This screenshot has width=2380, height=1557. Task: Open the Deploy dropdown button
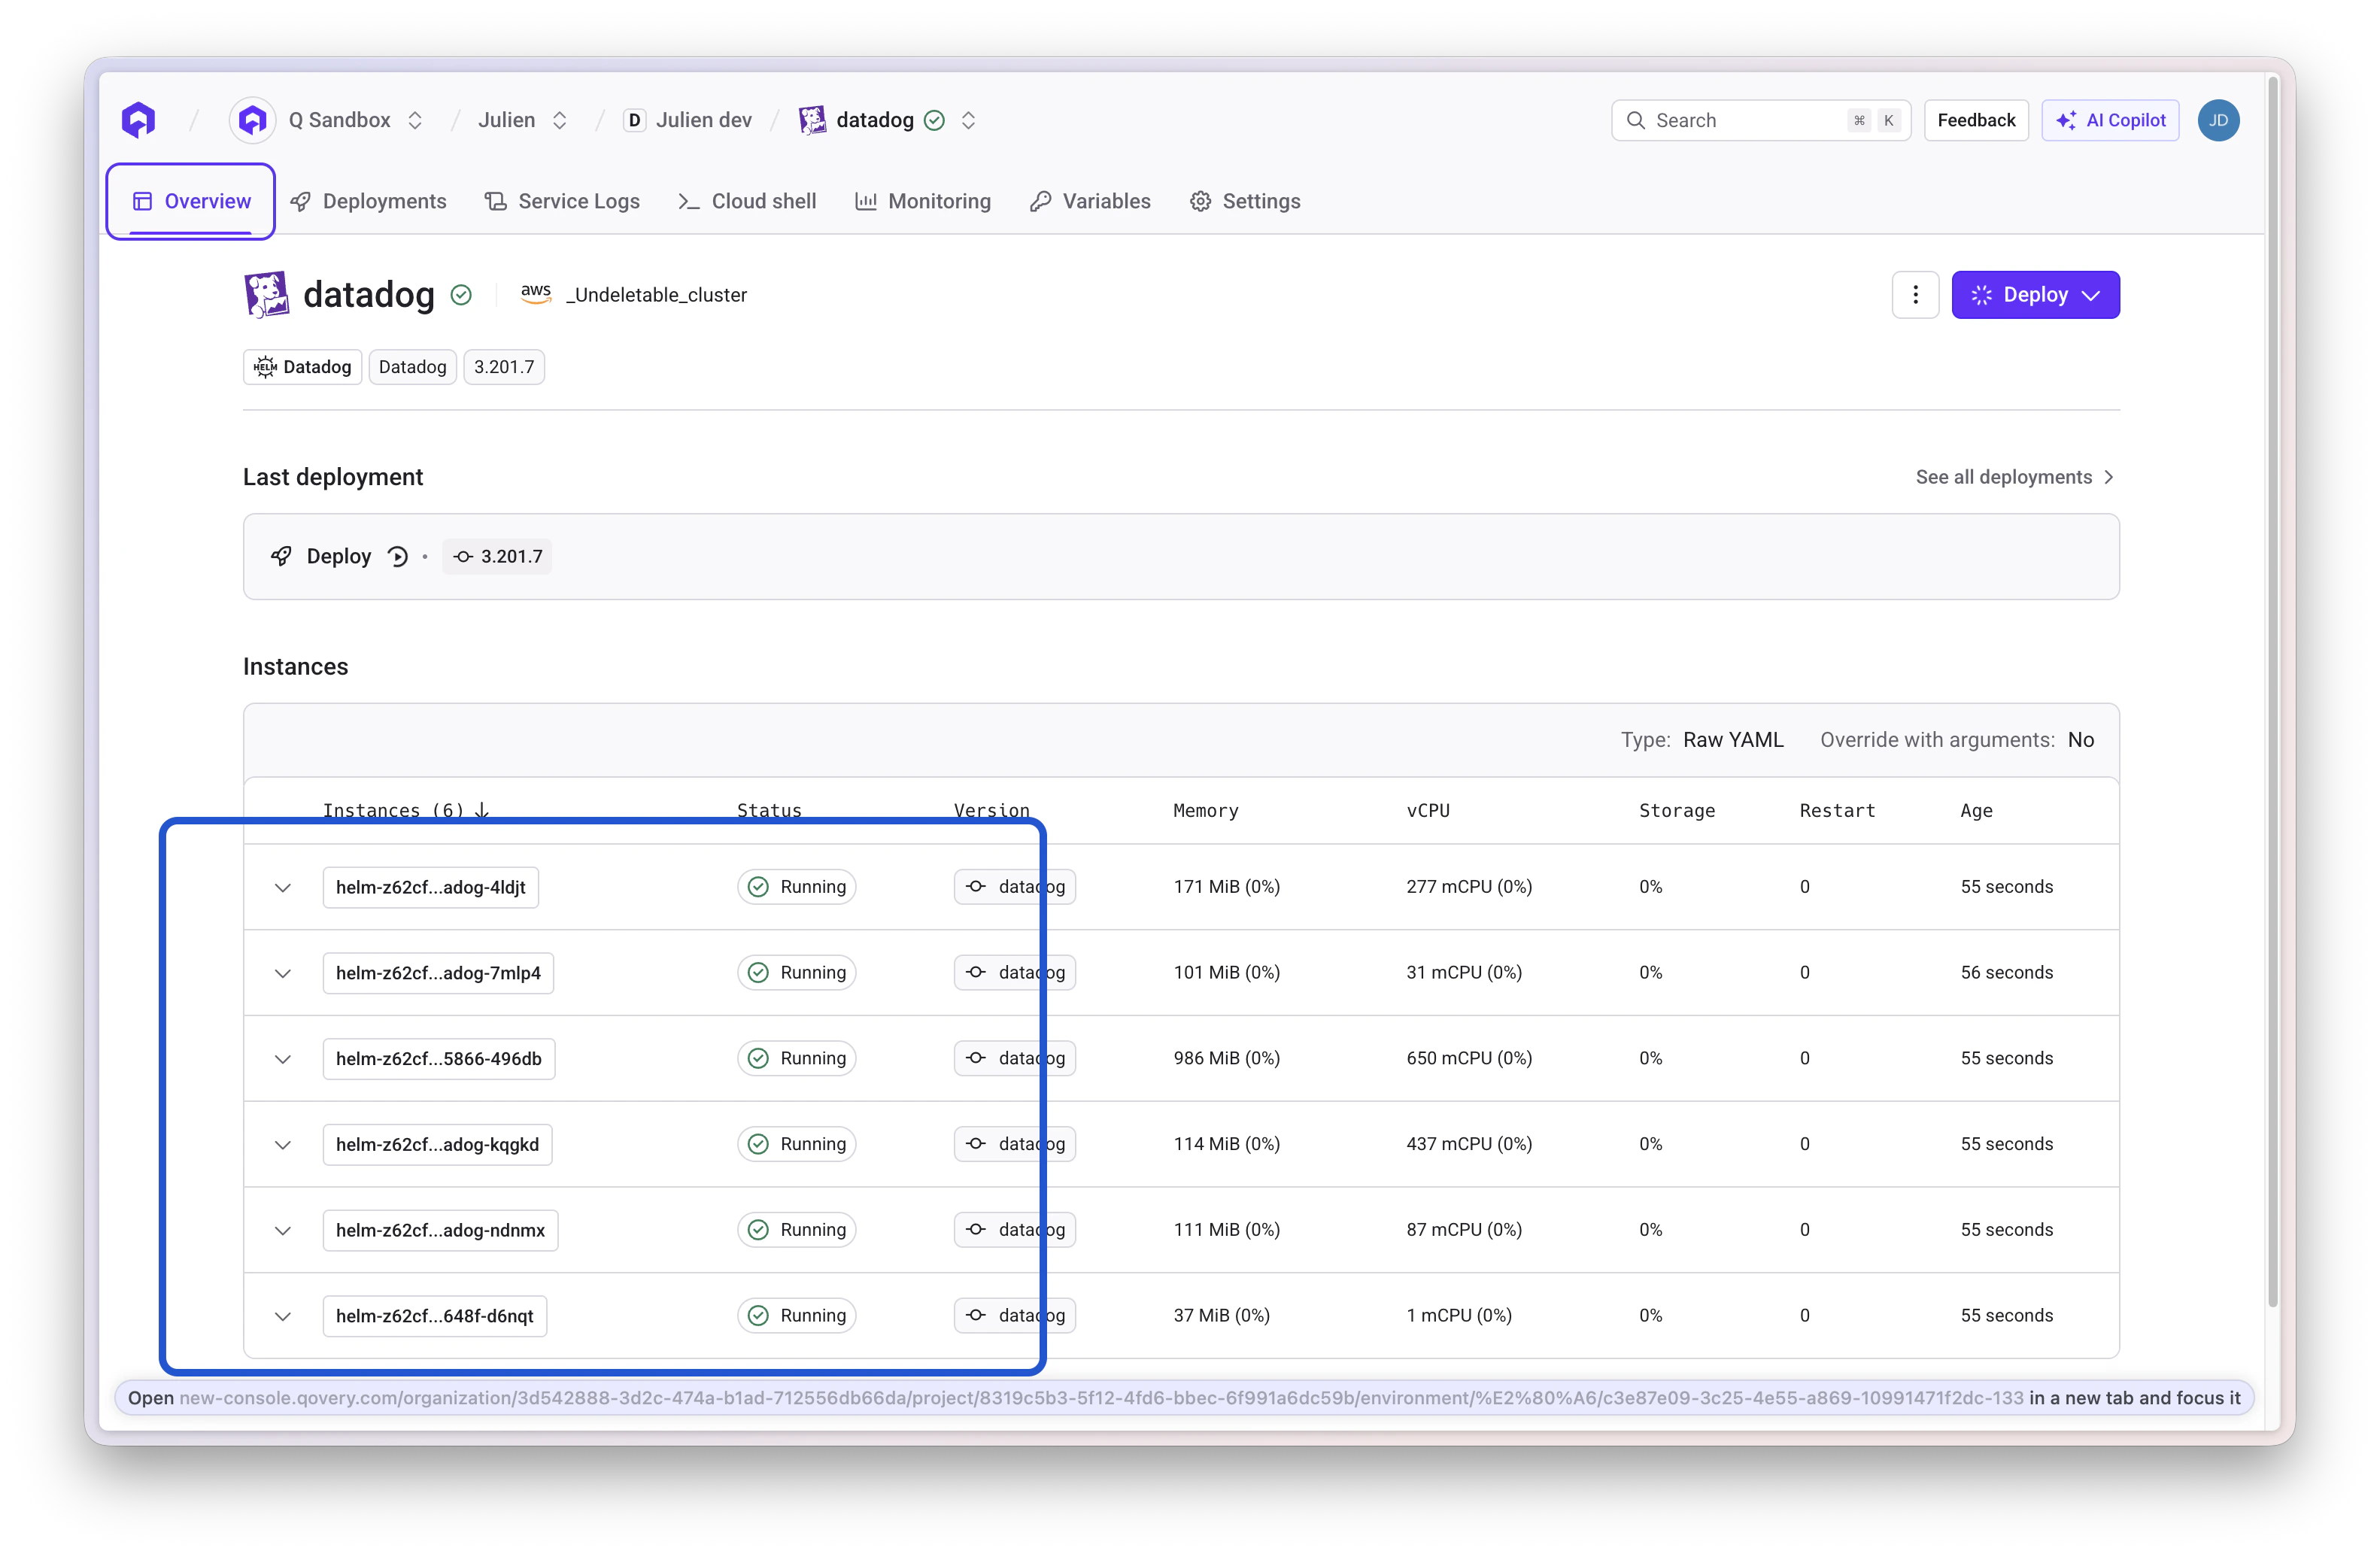2035,295
